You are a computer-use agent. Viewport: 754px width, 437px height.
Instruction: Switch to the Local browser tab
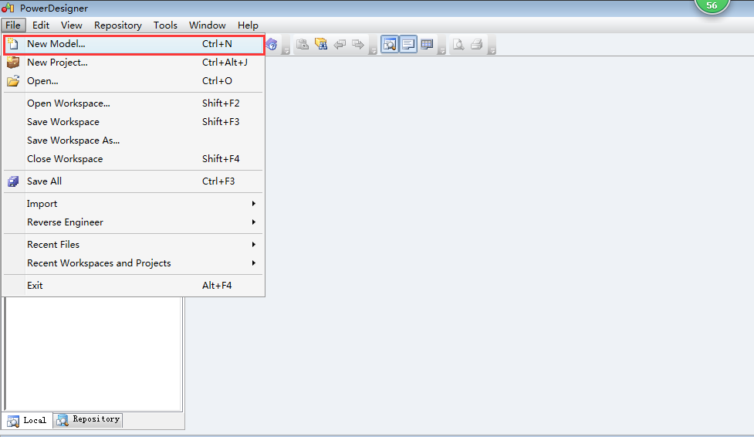(27, 420)
